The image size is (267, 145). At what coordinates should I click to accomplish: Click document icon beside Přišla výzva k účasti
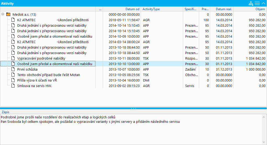pyautogui.click(x=13, y=80)
